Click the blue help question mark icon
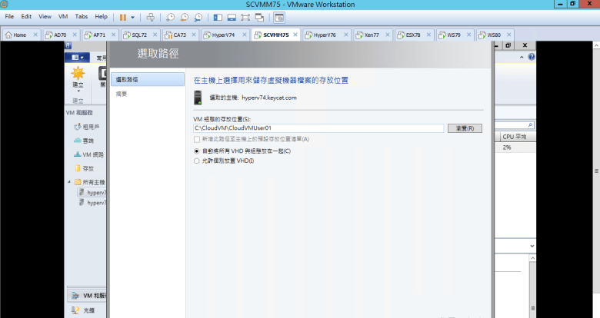This screenshot has width=600, height=318. [531, 57]
